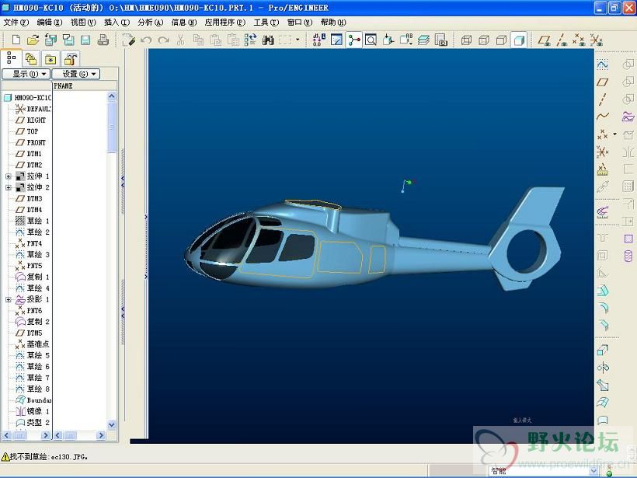Click the project curve icon in right toolbar

628,117
